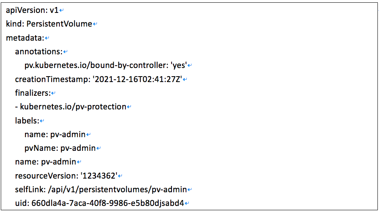Viewport: 379px width, 211px height.
Task: Click the '1234362' version value
Action: 99,176
